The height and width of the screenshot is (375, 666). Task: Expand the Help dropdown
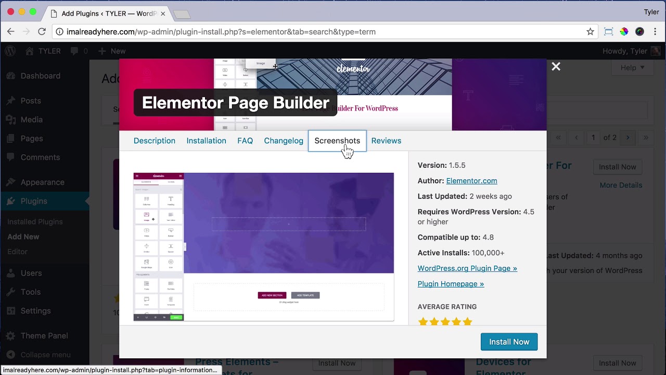coord(632,67)
